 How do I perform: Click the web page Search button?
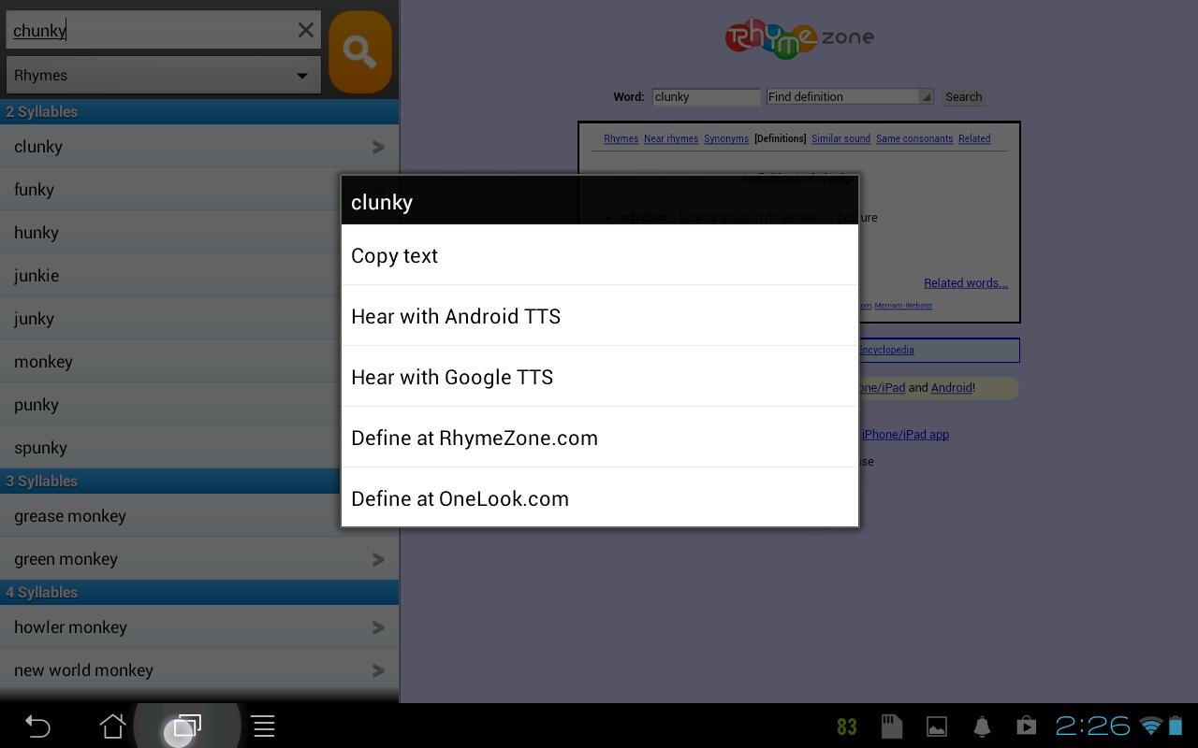[963, 97]
